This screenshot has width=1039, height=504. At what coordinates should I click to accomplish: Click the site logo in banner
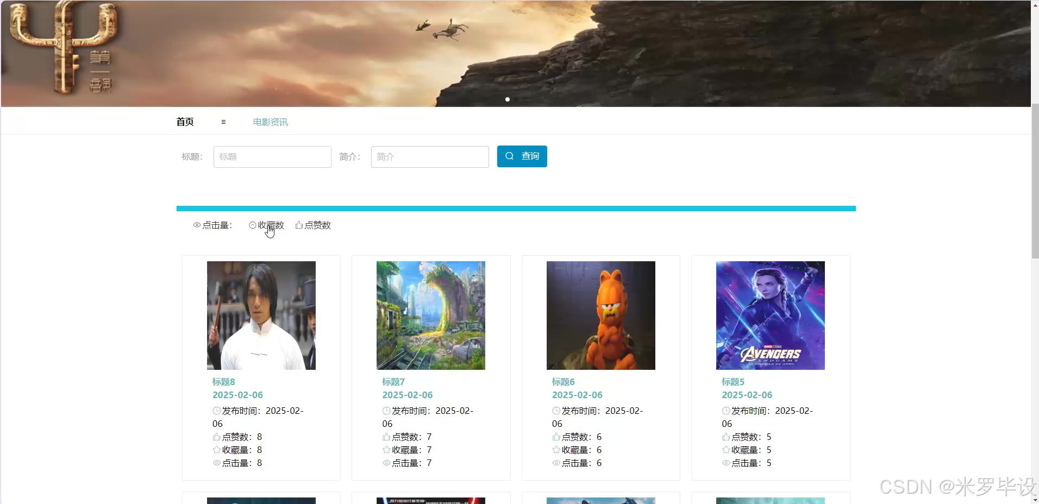coord(64,48)
